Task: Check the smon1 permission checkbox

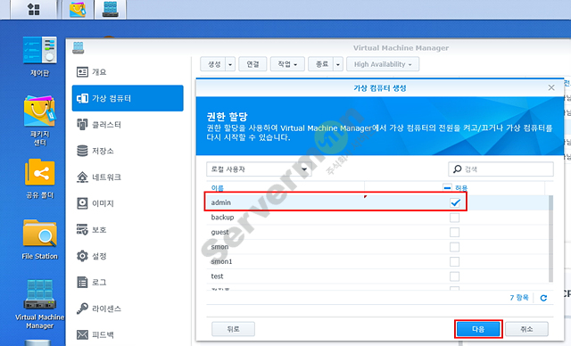Action: pyautogui.click(x=454, y=261)
